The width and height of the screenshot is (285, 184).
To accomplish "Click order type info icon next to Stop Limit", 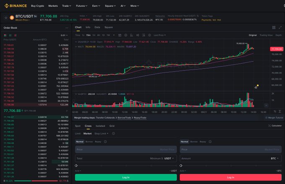I will pos(114,133).
